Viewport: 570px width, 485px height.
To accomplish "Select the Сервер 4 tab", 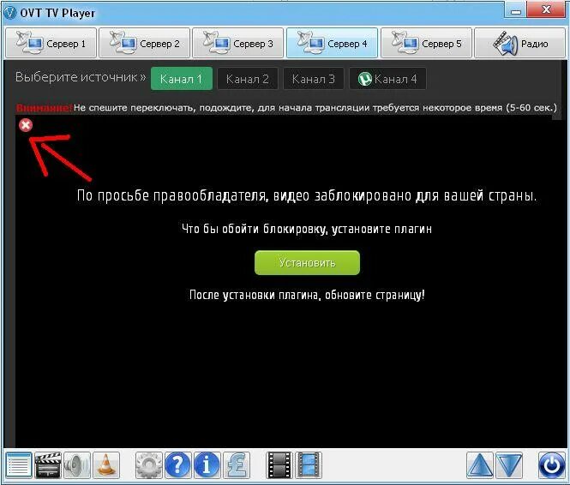I will point(332,43).
